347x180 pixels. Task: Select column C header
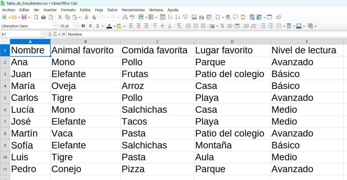click(x=157, y=42)
